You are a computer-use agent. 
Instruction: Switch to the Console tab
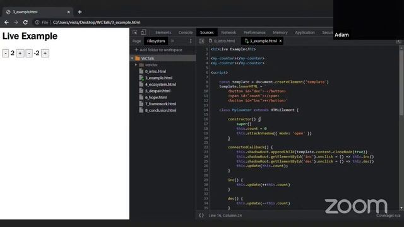coord(186,32)
